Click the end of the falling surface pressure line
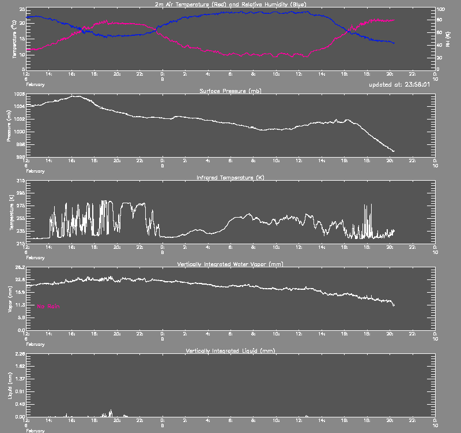This screenshot has height=433, width=461. (x=394, y=151)
